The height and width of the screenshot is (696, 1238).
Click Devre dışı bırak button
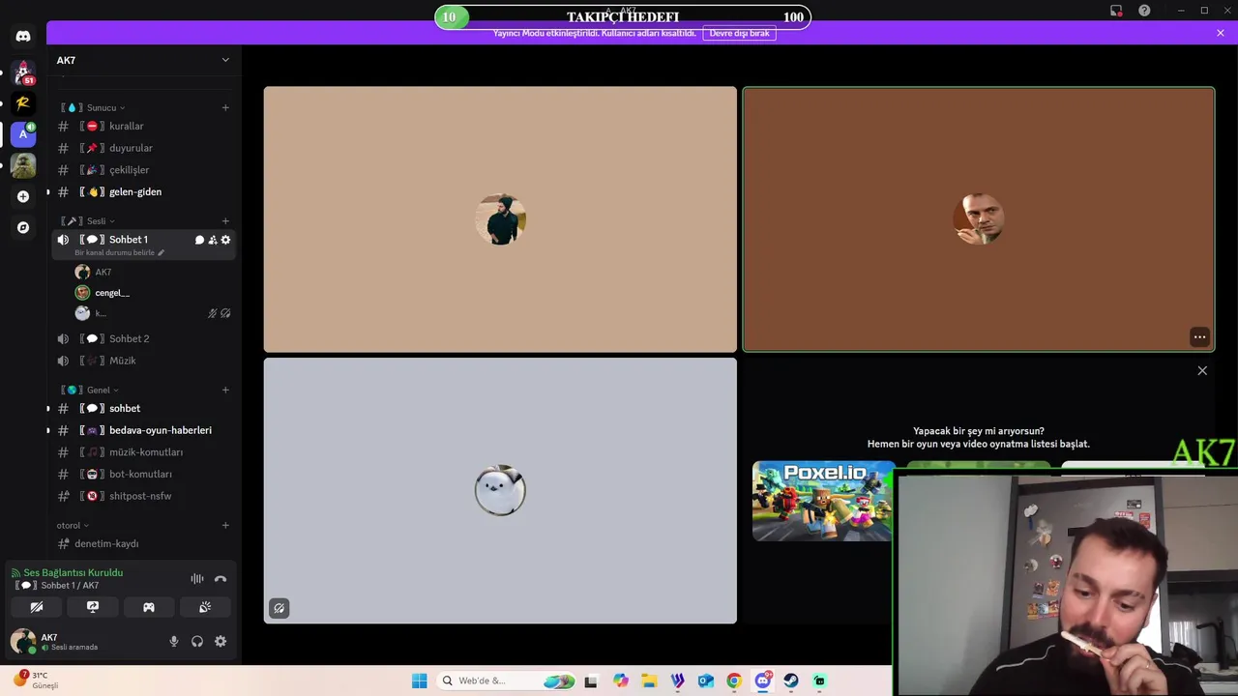click(x=740, y=33)
